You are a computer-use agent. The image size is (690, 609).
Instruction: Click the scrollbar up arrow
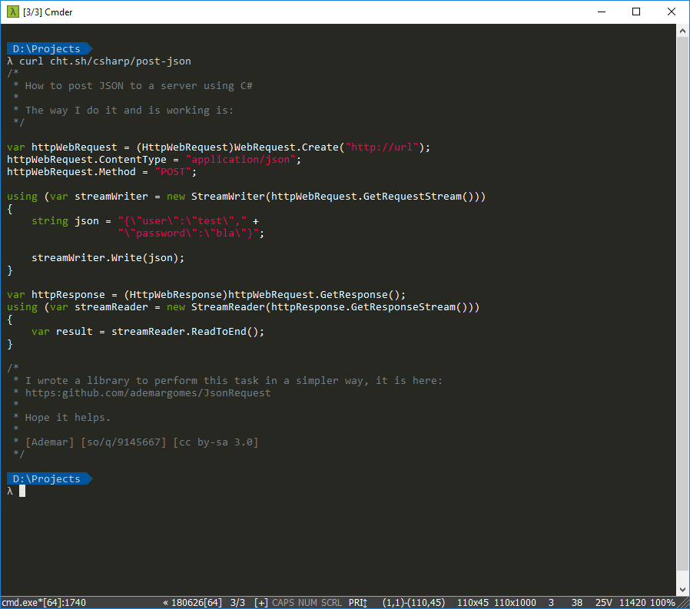point(682,30)
